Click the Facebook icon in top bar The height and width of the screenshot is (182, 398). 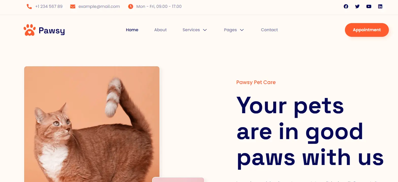tap(346, 6)
